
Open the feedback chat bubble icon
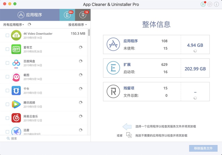(210, 4)
